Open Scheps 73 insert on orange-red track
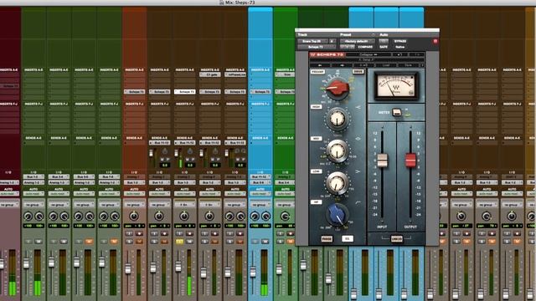536x301 pixels. pyautogui.click(x=134, y=91)
